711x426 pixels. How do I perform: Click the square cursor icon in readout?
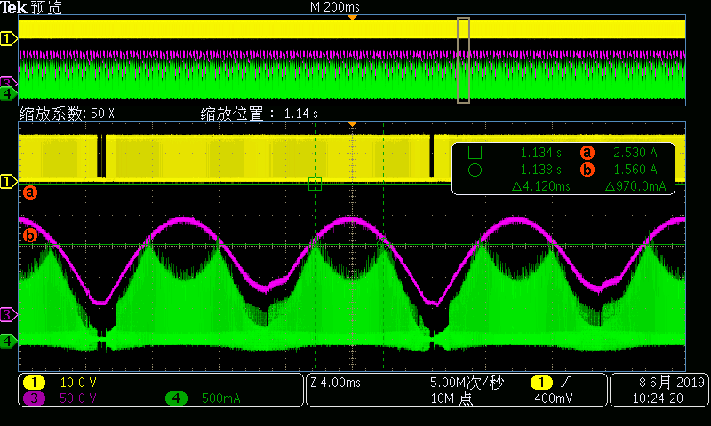(475, 152)
